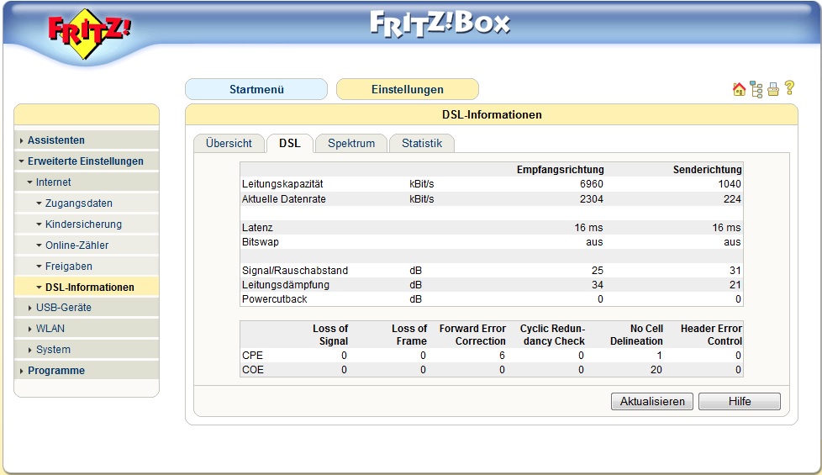The width and height of the screenshot is (822, 475).
Task: Click the Aktuelle Datenrate label
Action: [x=283, y=198]
